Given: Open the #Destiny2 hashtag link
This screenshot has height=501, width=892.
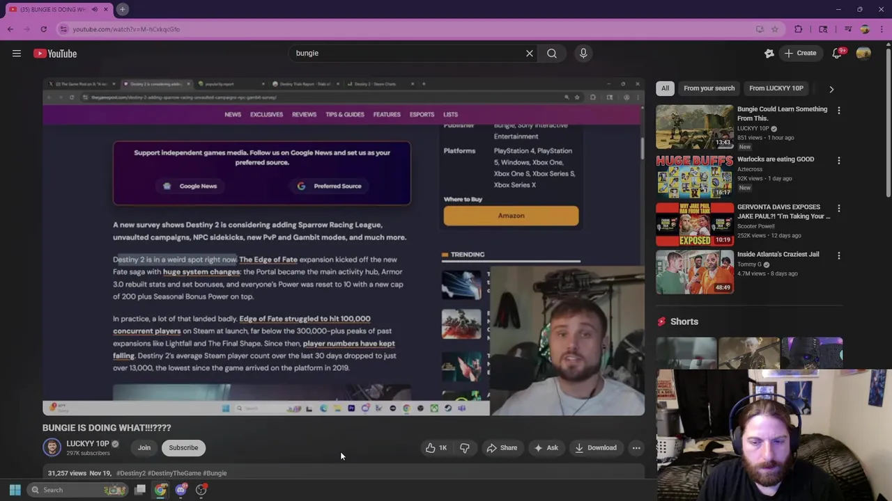Looking at the screenshot, I should pos(131,473).
